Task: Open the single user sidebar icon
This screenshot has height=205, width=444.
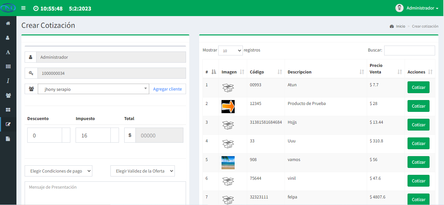Action: 8,38
